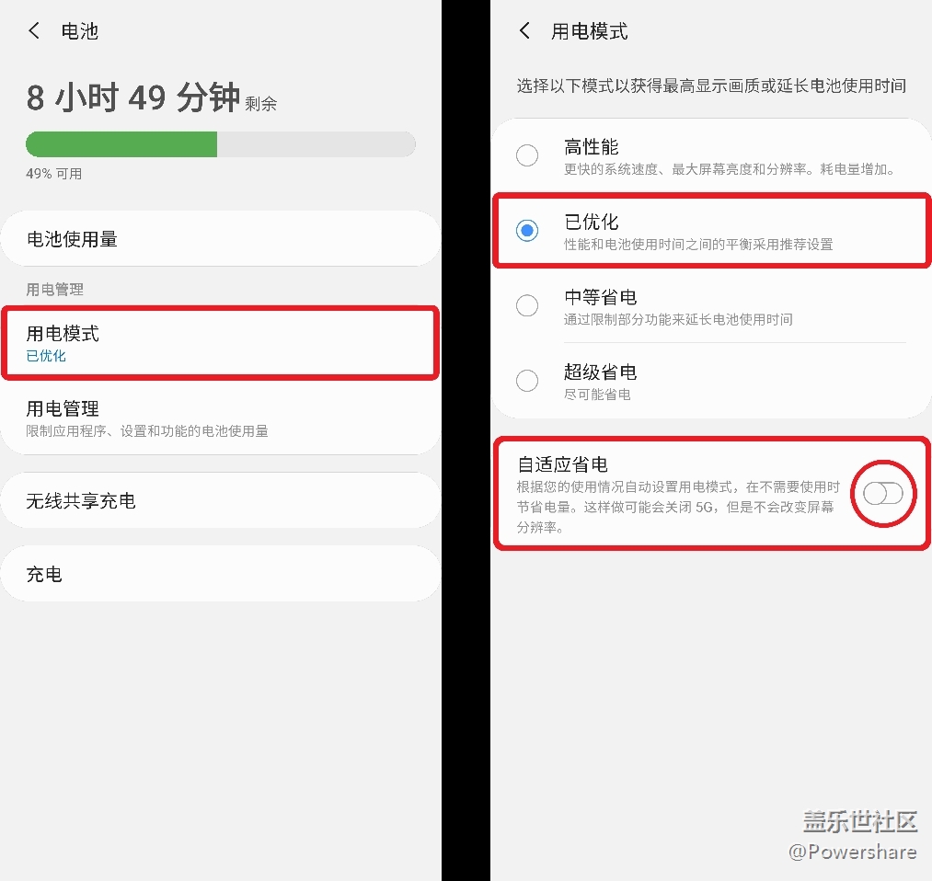Open 用电模式 settings item
Screen dimensions: 932x881
[x=219, y=343]
